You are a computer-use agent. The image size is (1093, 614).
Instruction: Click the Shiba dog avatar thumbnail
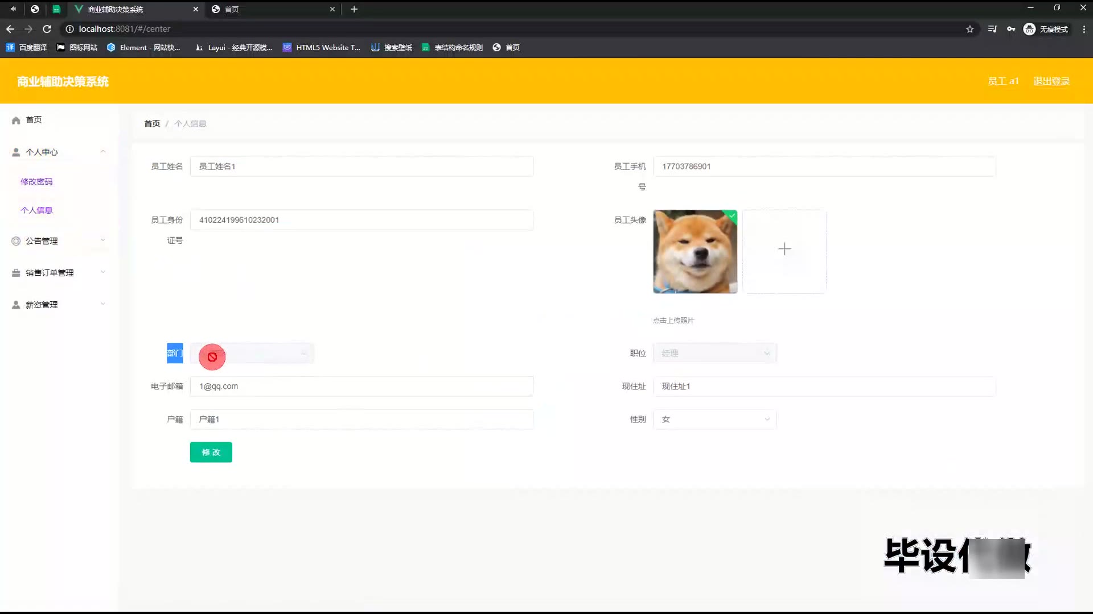coord(695,252)
